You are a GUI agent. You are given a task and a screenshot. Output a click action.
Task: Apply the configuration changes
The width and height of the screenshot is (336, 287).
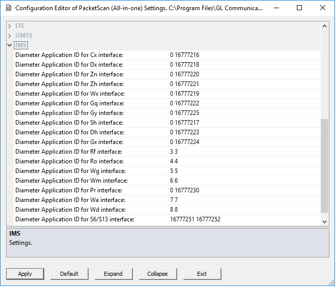(25, 274)
